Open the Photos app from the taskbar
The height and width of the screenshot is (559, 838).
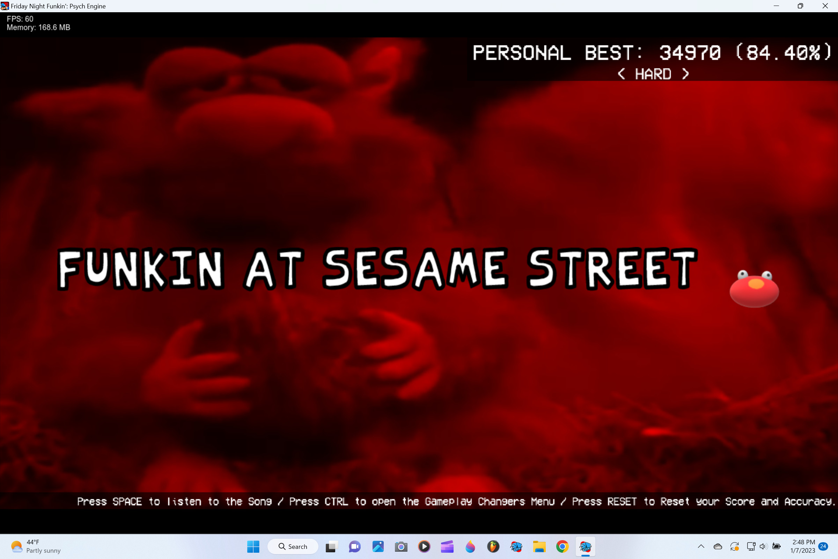pos(378,546)
